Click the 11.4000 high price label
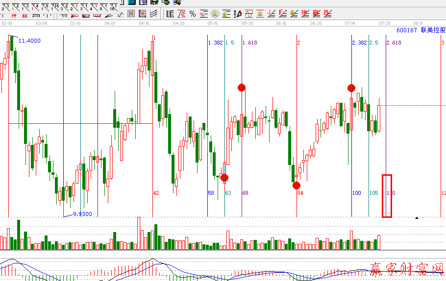The image size is (446, 281). pyautogui.click(x=29, y=41)
